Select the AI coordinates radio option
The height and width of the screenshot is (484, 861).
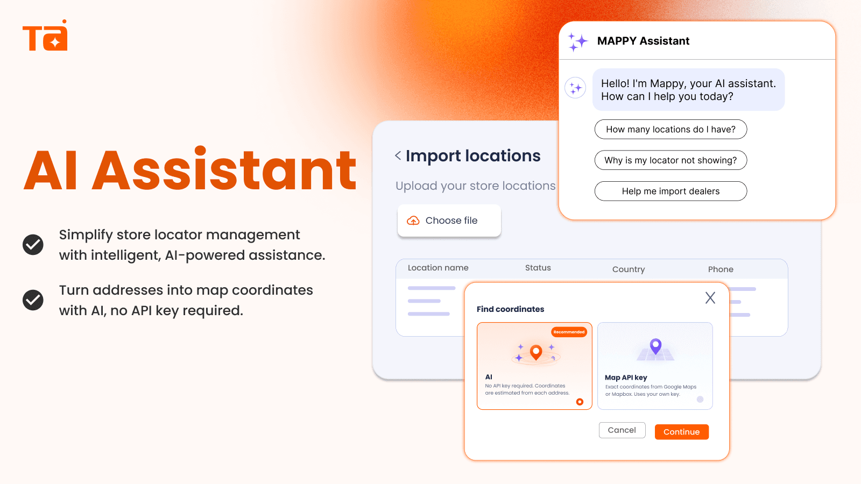(x=580, y=402)
